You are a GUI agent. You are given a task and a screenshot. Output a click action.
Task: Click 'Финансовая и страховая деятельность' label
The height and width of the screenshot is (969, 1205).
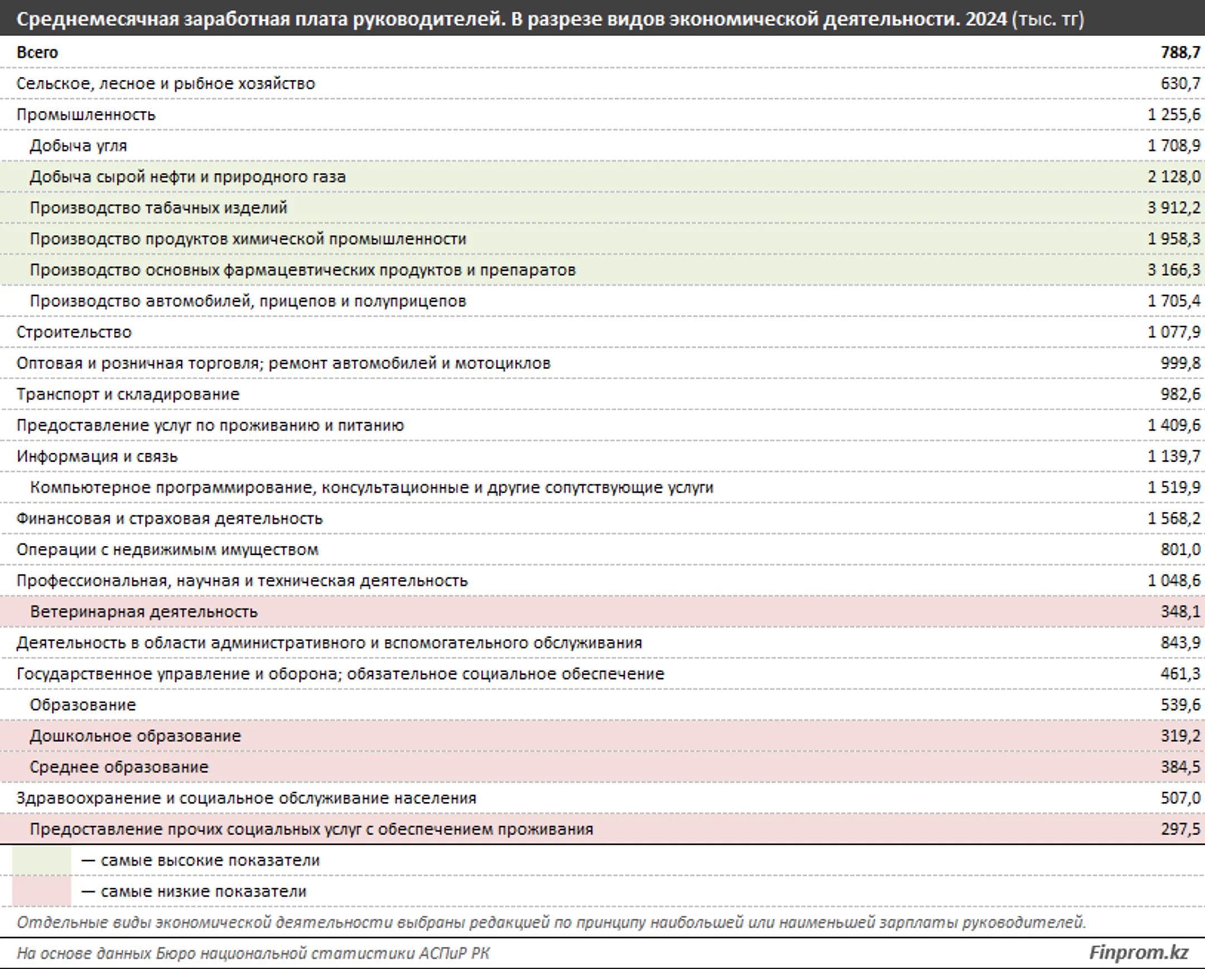(170, 519)
